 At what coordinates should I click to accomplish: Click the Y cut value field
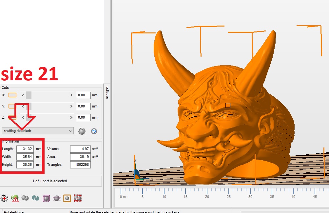[83, 106]
